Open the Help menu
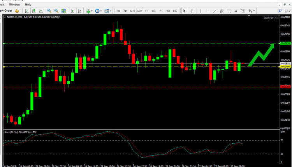This screenshot has width=292, height=167. tap(28, 4)
